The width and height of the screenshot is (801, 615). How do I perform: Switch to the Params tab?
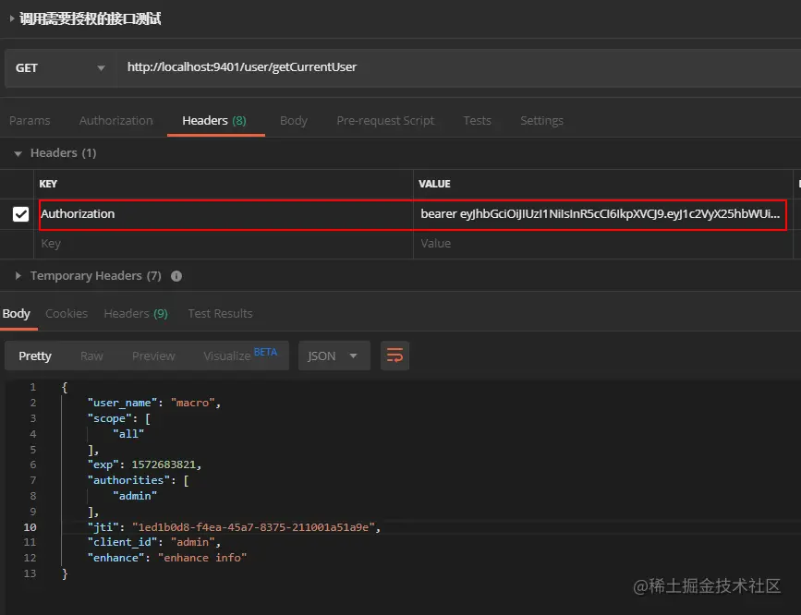coord(30,121)
